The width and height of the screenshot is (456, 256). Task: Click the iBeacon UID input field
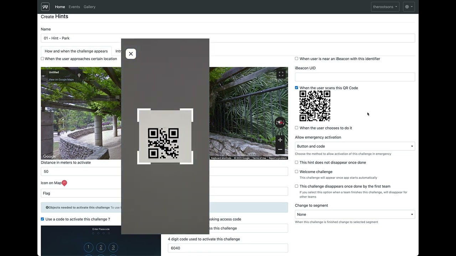(355, 77)
